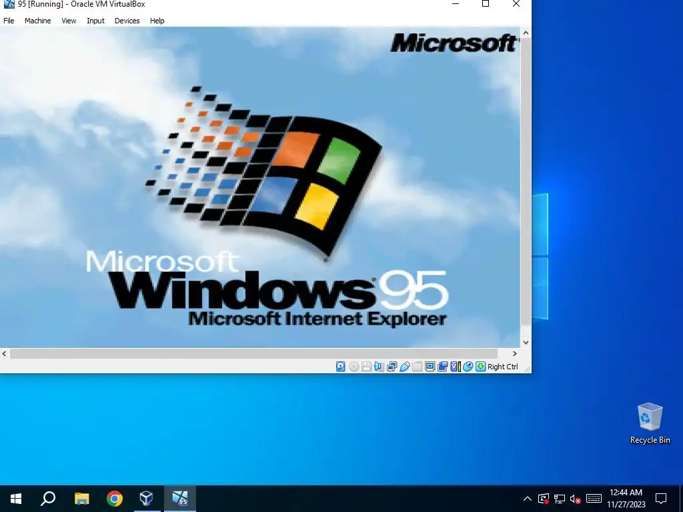Image resolution: width=683 pixels, height=512 pixels.
Task: Launch Google Chrome from the taskbar
Action: coord(115,499)
